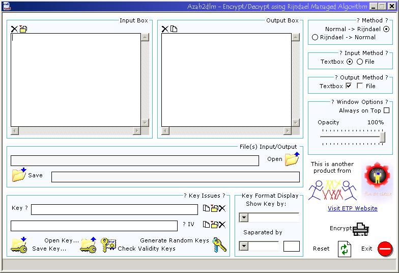Viewport: 399px width, 273px height.
Task: Click inside the Output Box text area
Action: click(226, 80)
